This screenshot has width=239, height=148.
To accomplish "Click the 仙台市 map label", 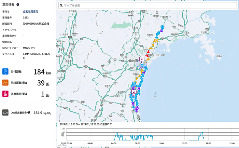I will [133, 60].
